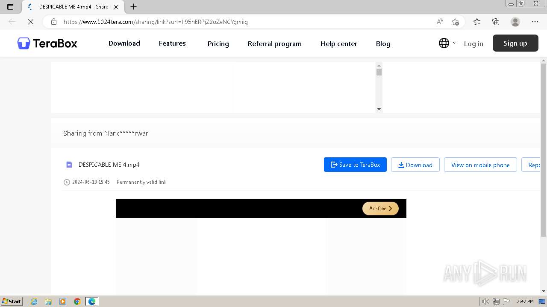This screenshot has height=307, width=547.
Task: Click the page scroll-down arrow
Action: click(544, 291)
